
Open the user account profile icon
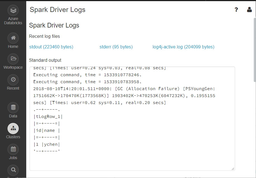pyautogui.click(x=249, y=10)
